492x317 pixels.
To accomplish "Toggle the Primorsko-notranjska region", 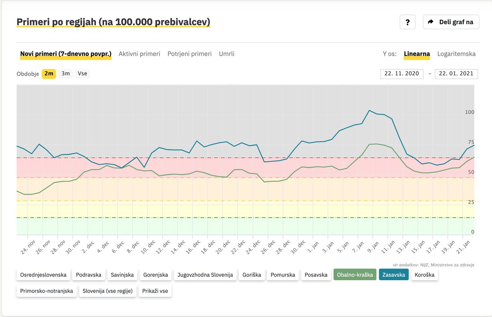I will 46,291.
